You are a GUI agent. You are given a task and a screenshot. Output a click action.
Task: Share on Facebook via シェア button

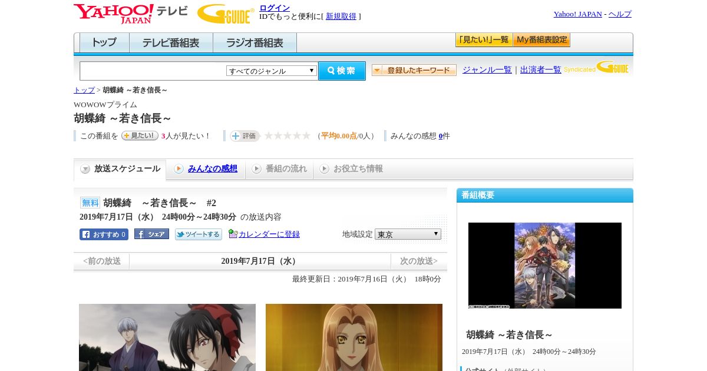151,234
